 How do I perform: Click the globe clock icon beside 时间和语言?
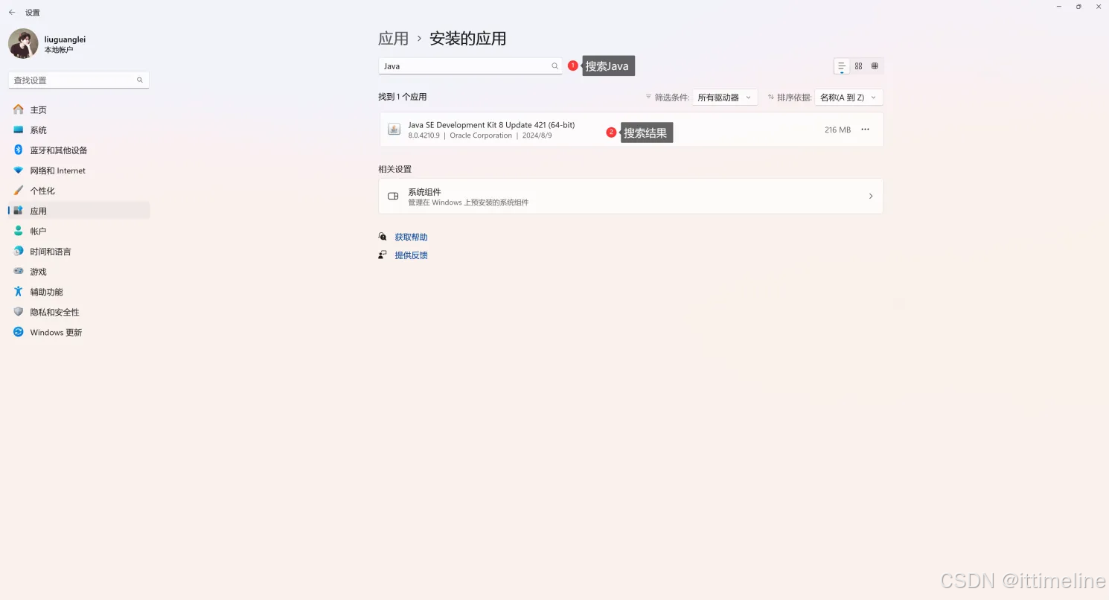click(x=19, y=251)
